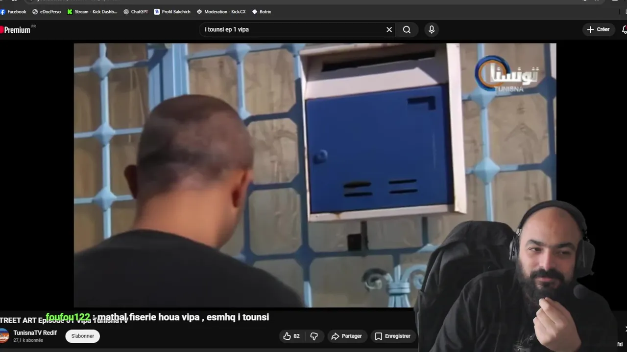The image size is (627, 352).
Task: Open the Créer menu
Action: [598, 30]
